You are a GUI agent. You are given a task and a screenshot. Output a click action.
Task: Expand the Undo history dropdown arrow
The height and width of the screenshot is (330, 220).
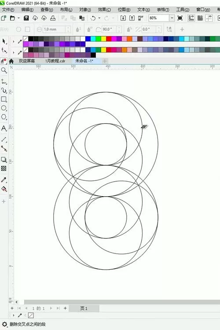(x=99, y=18)
